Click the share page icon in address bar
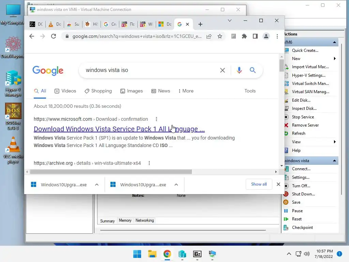The height and width of the screenshot is (262, 349). point(209,36)
